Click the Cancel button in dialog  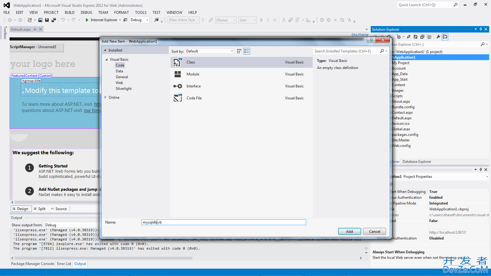[x=374, y=232]
